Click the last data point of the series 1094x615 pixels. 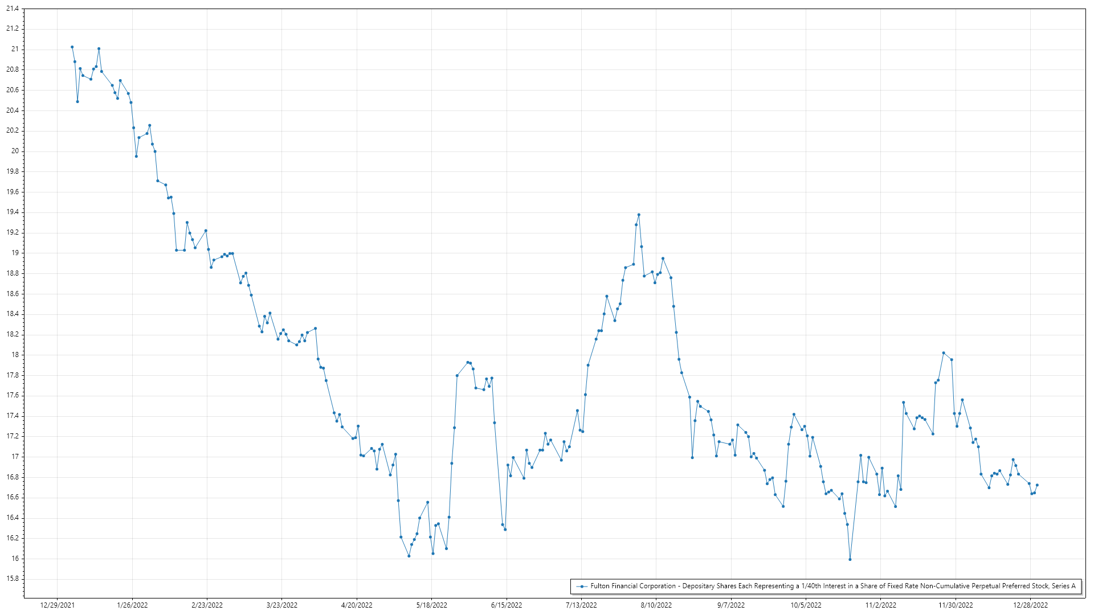coord(1037,485)
